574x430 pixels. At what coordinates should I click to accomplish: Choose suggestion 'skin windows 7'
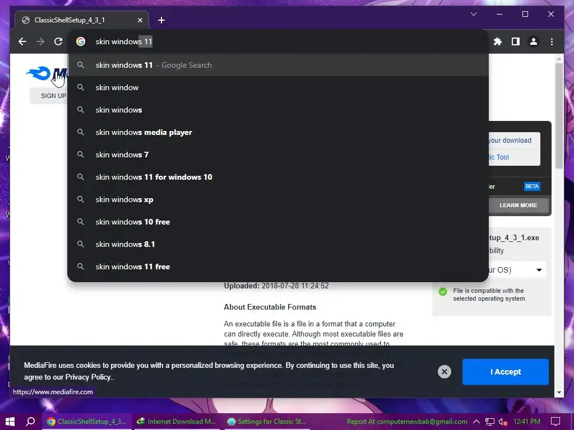click(278, 155)
